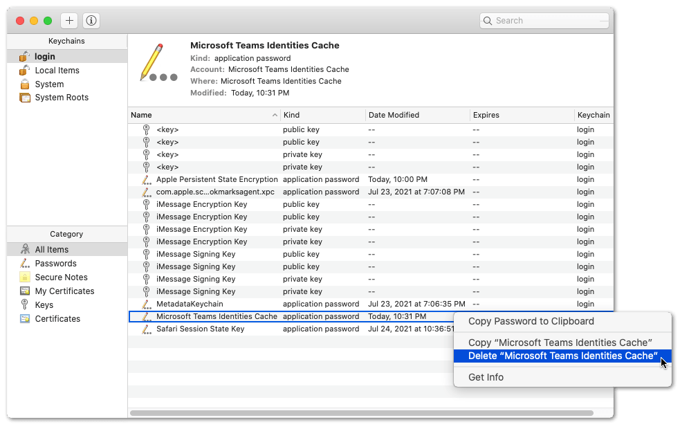Click the yellow minimize window button
The height and width of the screenshot is (429, 680).
pos(34,21)
